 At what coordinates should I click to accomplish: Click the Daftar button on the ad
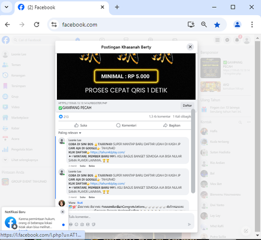click(187, 105)
